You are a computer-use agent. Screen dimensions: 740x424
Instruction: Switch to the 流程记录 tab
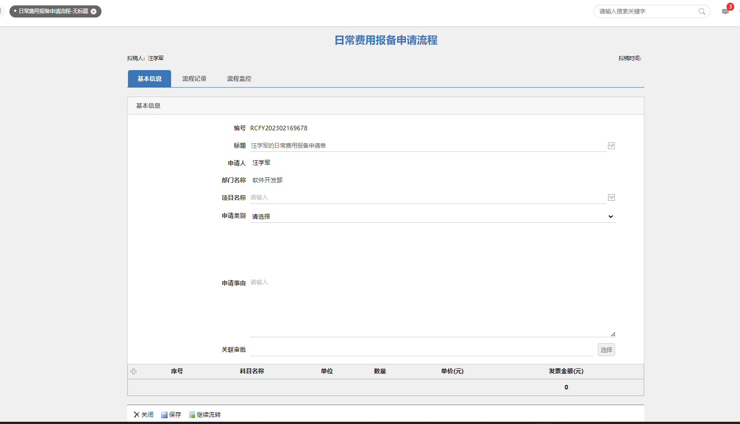[x=194, y=79]
